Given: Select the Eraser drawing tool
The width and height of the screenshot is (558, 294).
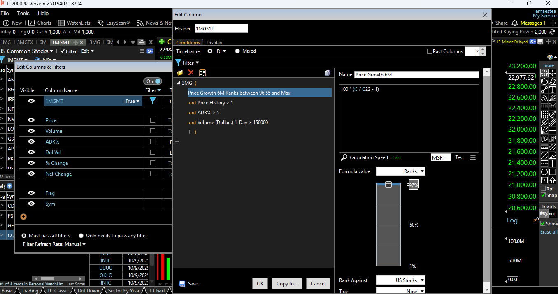Looking at the screenshot, I should [553, 81].
